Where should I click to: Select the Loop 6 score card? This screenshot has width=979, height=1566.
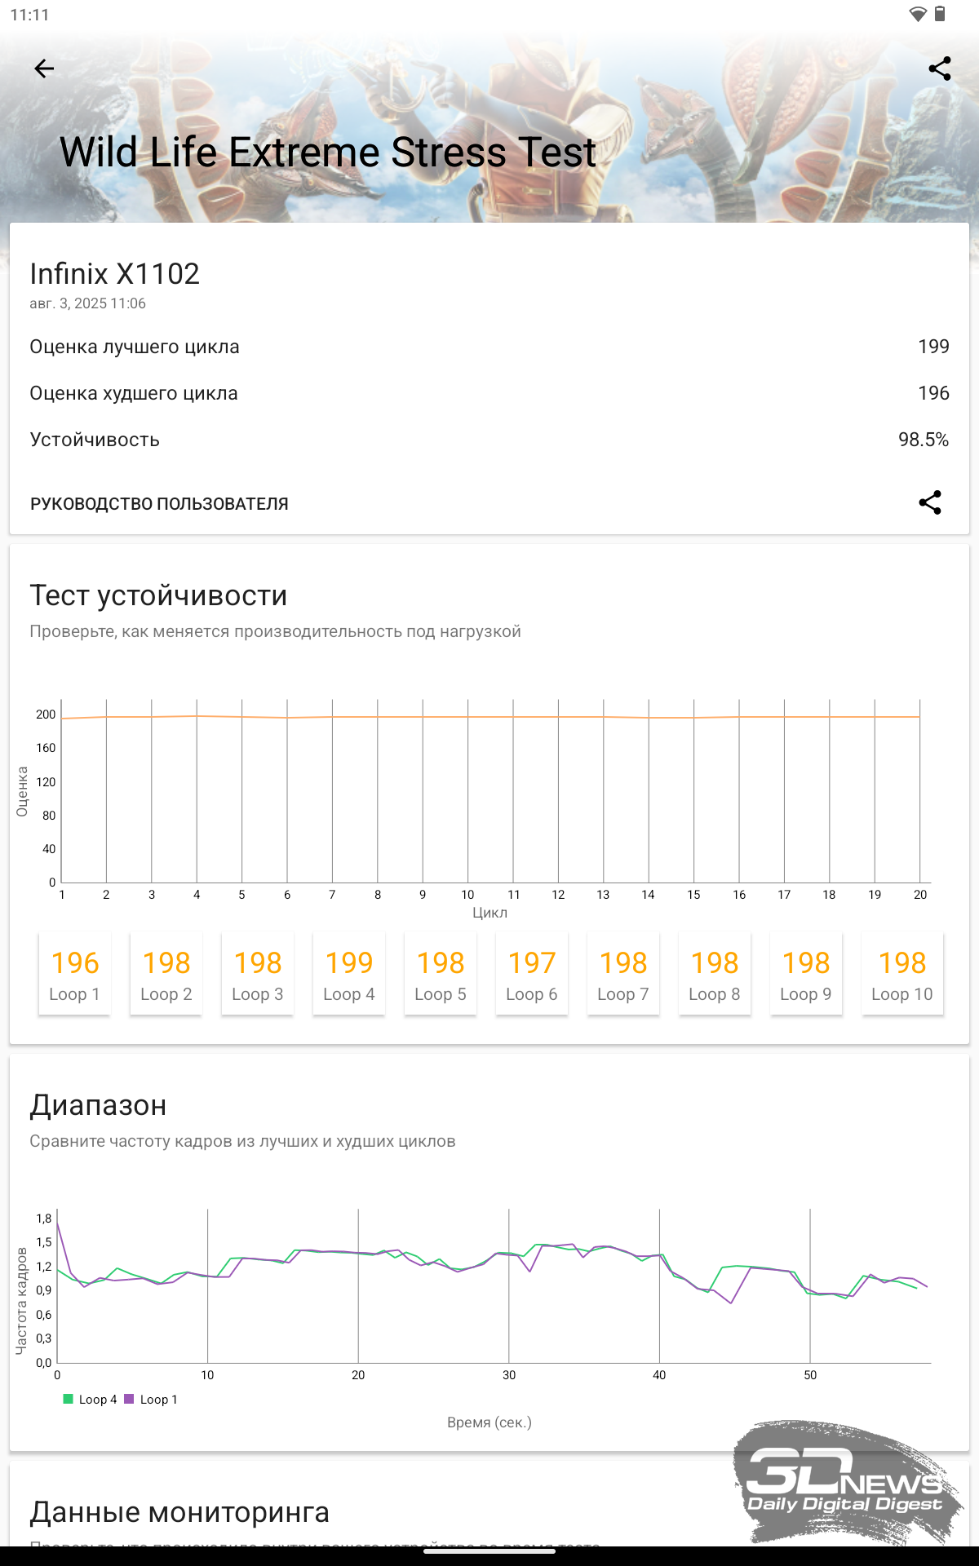click(x=531, y=974)
